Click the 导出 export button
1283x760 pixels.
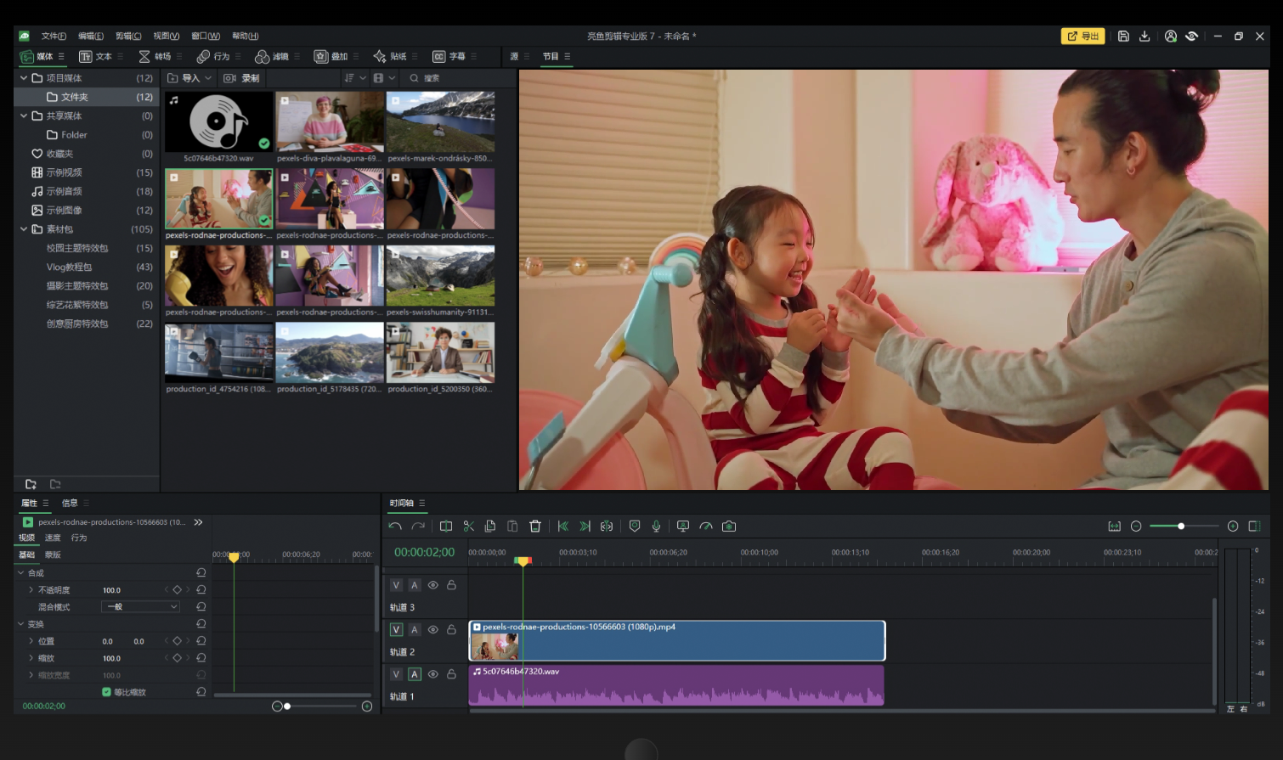(x=1082, y=37)
